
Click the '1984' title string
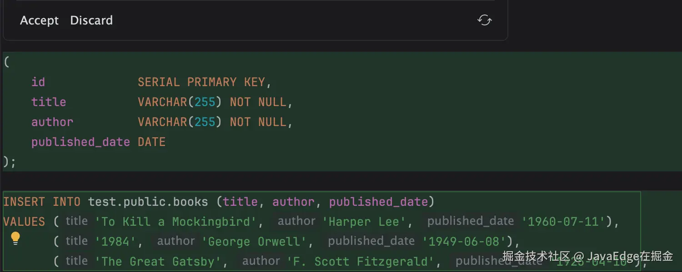(x=115, y=242)
